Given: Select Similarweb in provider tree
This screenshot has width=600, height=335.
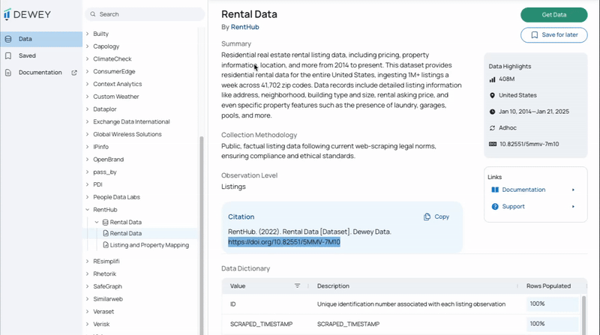Looking at the screenshot, I should (x=108, y=299).
